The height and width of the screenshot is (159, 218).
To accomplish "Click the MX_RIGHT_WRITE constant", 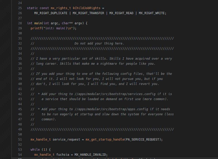I will point(152,13).
